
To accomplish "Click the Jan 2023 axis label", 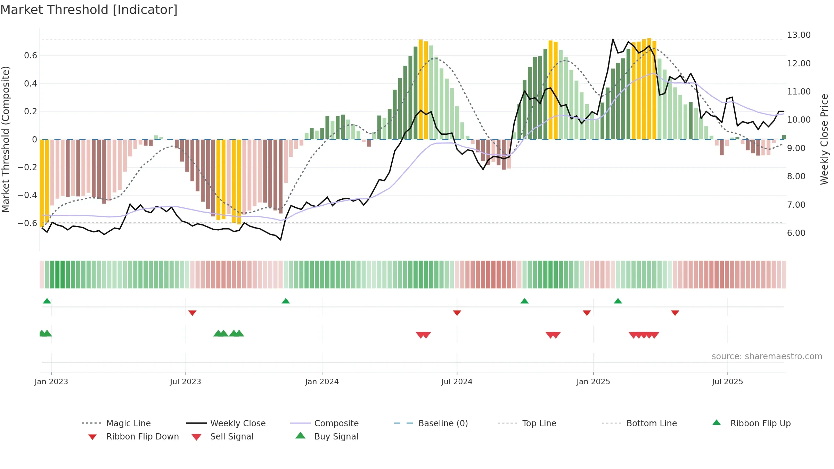I will (51, 382).
